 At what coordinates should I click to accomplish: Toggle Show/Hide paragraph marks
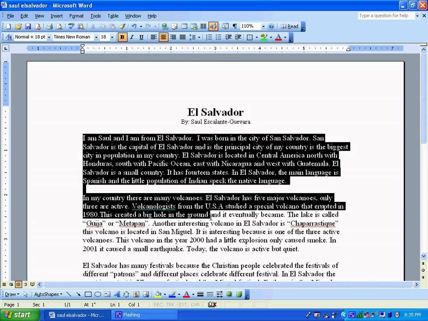[235, 26]
